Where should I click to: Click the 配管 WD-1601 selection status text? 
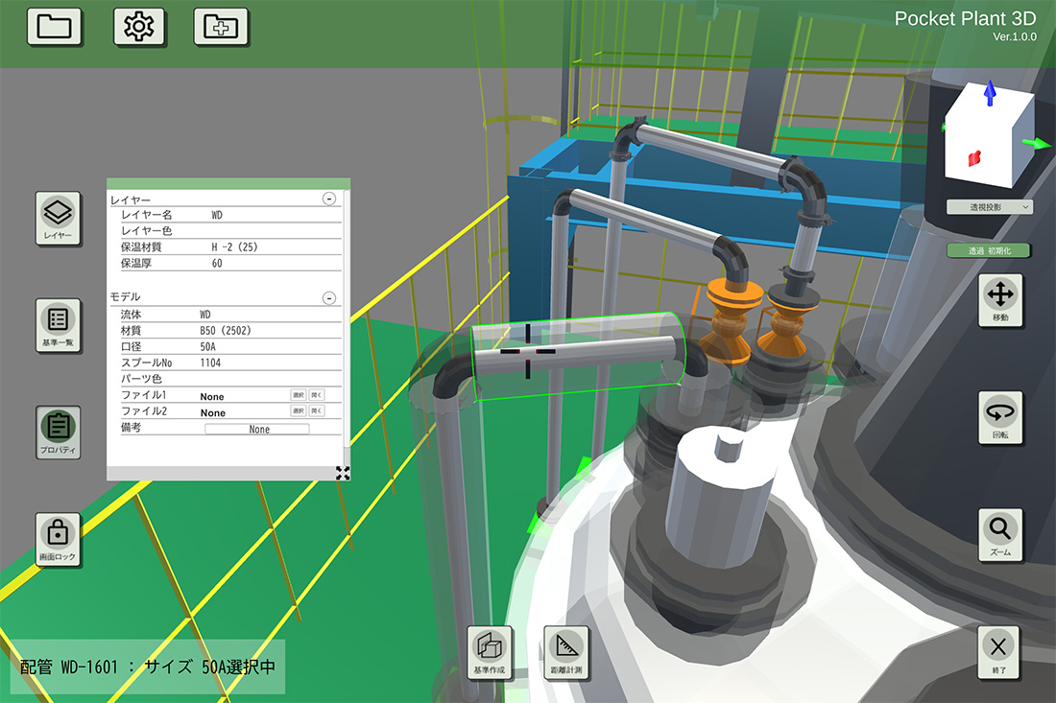click(148, 667)
